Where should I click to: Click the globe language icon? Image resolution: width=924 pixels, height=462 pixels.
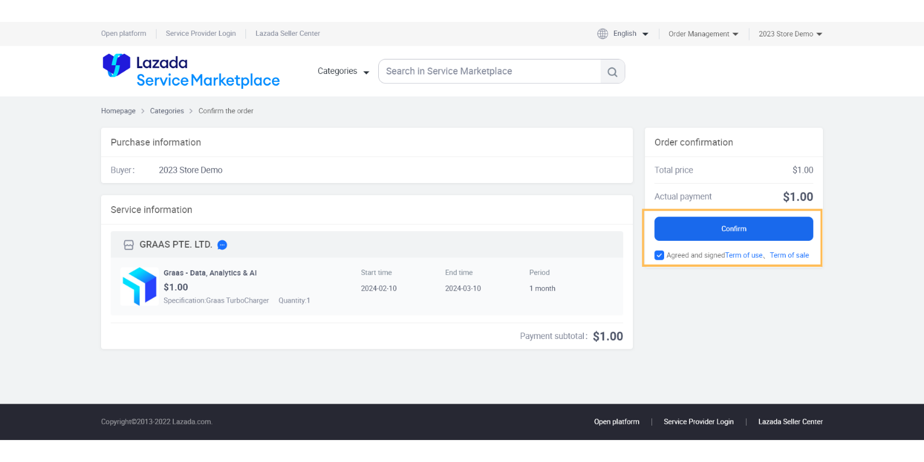(602, 33)
